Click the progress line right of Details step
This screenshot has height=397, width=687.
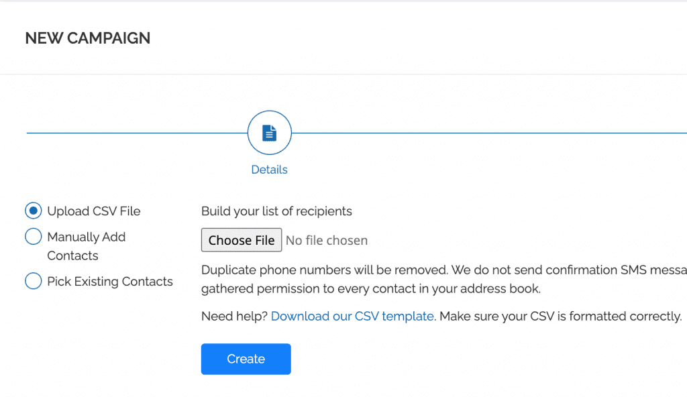click(470, 133)
